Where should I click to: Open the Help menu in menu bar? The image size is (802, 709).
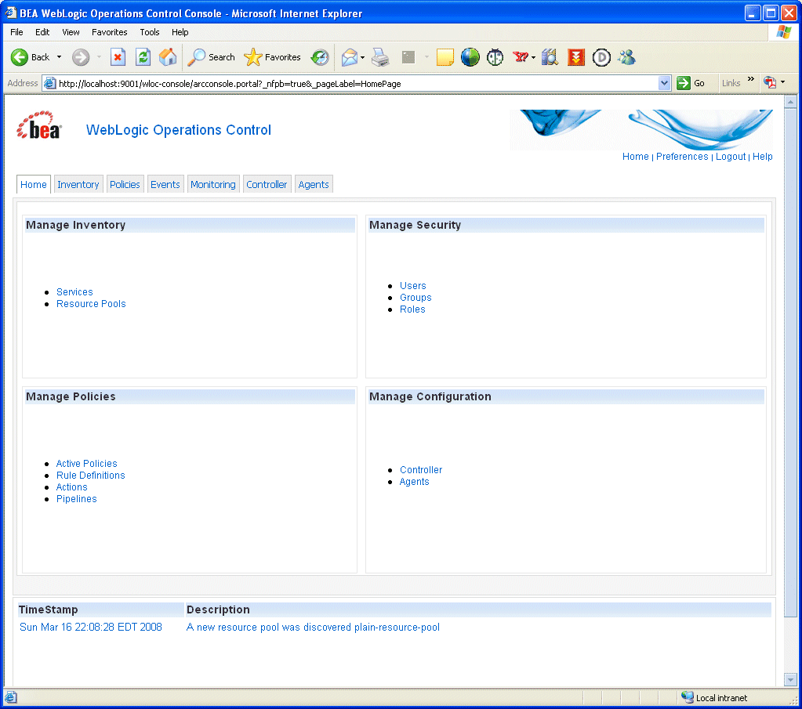(x=180, y=32)
